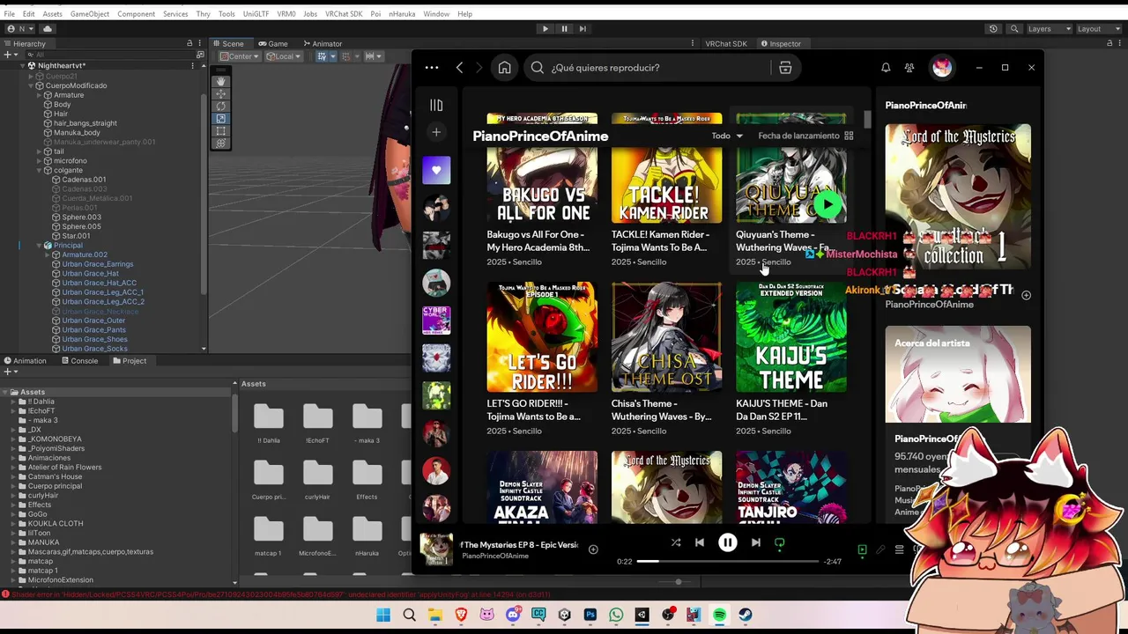Expand Armature under CuerpoModificado
The width and height of the screenshot is (1128, 634).
pos(40,95)
